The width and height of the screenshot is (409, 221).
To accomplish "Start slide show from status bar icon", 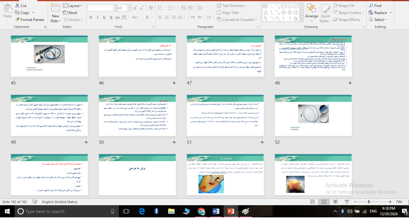I will pos(347,202).
